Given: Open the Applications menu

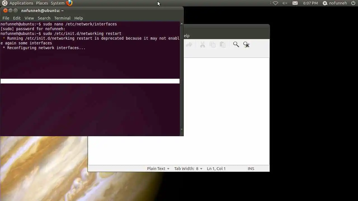Looking at the screenshot, I should (x=21, y=3).
